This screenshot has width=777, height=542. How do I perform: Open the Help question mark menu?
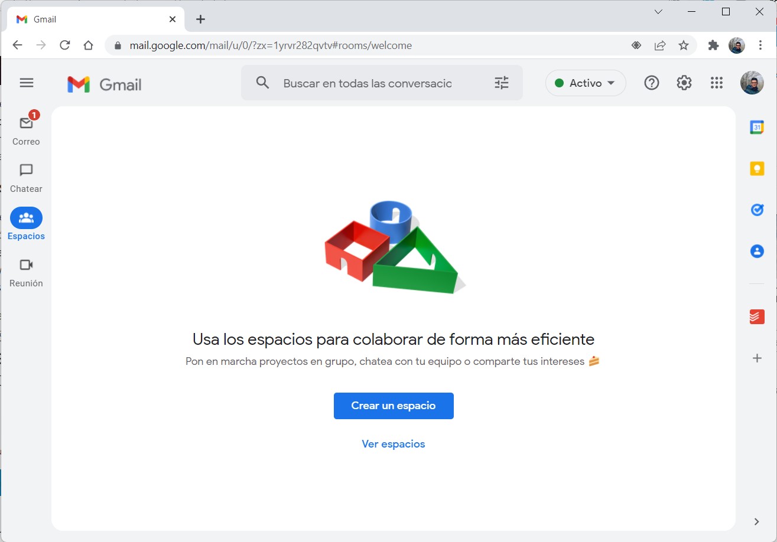click(x=651, y=83)
